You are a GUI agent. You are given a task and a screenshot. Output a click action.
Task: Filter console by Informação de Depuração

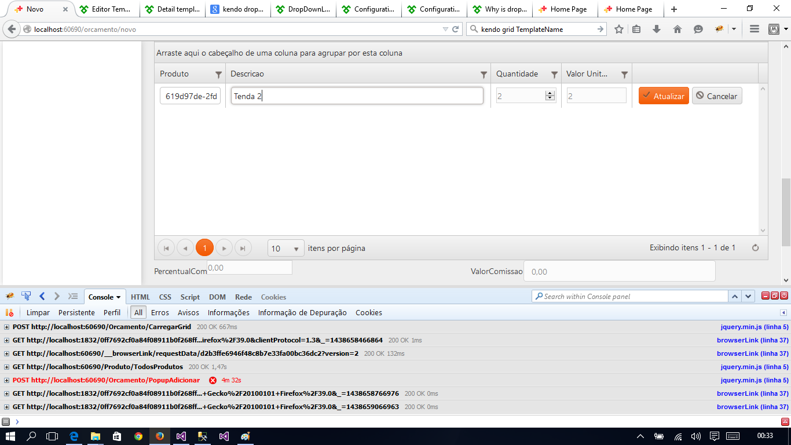[302, 312]
